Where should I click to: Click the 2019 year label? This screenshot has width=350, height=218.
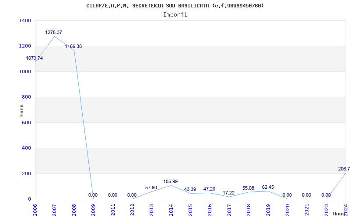[x=268, y=210]
